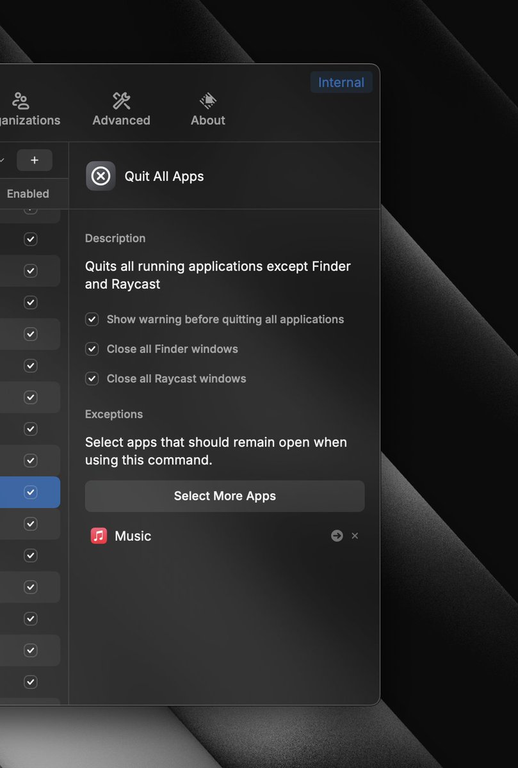Click the Quit All Apps circled-X icon
518x768 pixels.
pos(101,175)
